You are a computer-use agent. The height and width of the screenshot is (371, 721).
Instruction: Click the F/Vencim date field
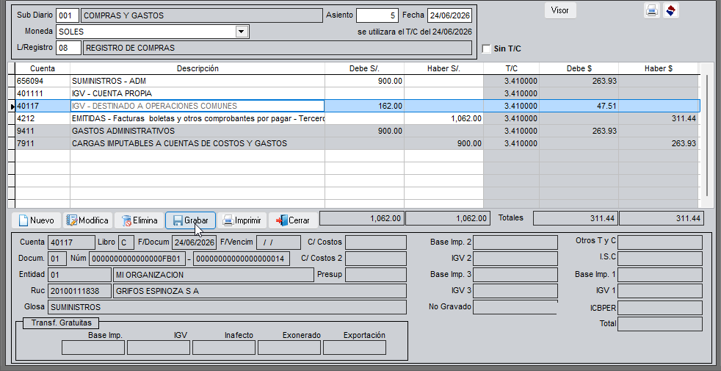point(279,242)
